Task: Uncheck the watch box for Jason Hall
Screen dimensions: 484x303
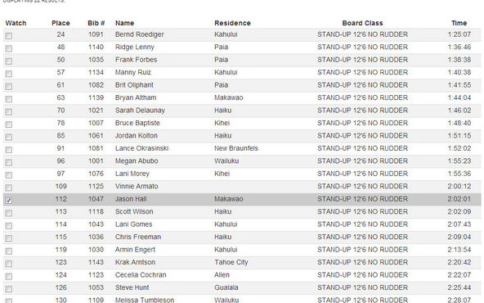Action: (x=9, y=201)
